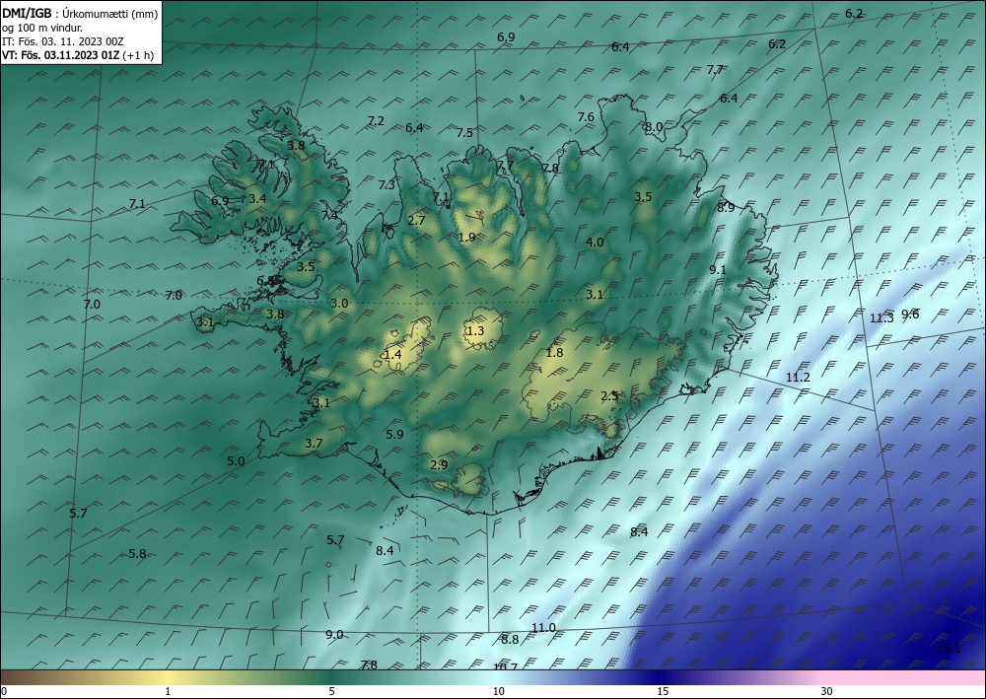
Task: Select the 2.7 value on the map
Action: [416, 221]
